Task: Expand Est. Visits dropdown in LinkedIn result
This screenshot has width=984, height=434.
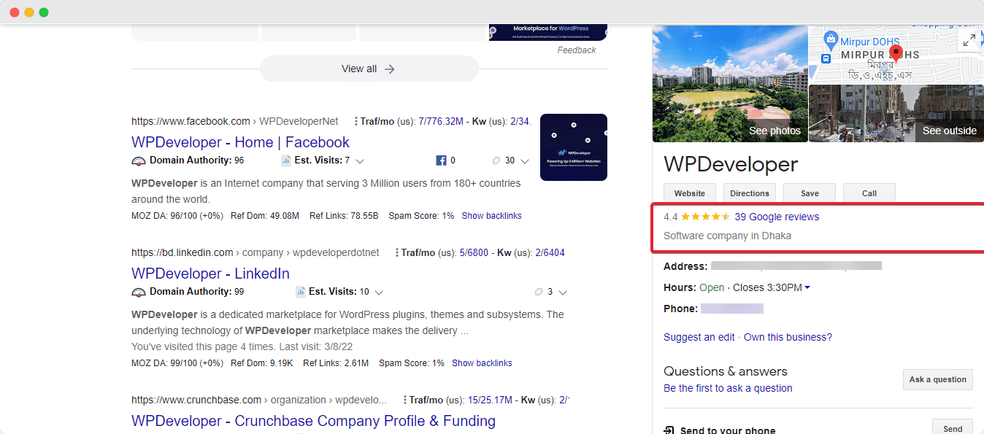Action: tap(378, 292)
